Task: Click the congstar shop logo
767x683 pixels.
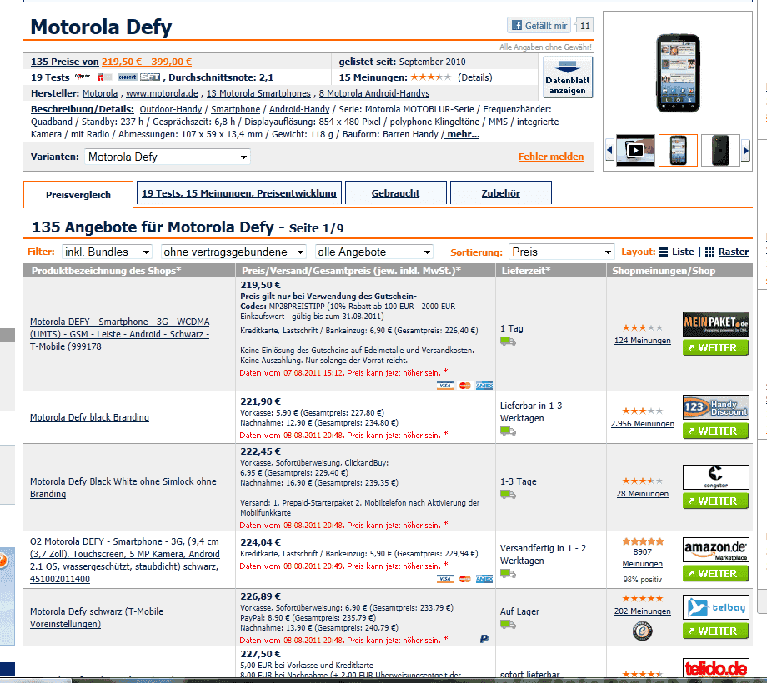Action: pos(715,477)
